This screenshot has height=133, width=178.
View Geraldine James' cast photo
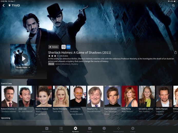pos(147,96)
